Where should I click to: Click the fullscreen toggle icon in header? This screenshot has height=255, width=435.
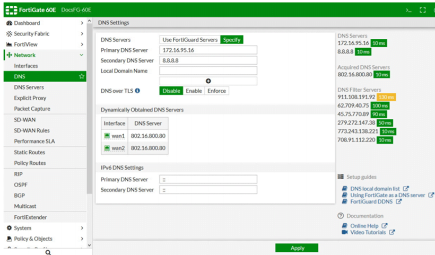coord(423,10)
